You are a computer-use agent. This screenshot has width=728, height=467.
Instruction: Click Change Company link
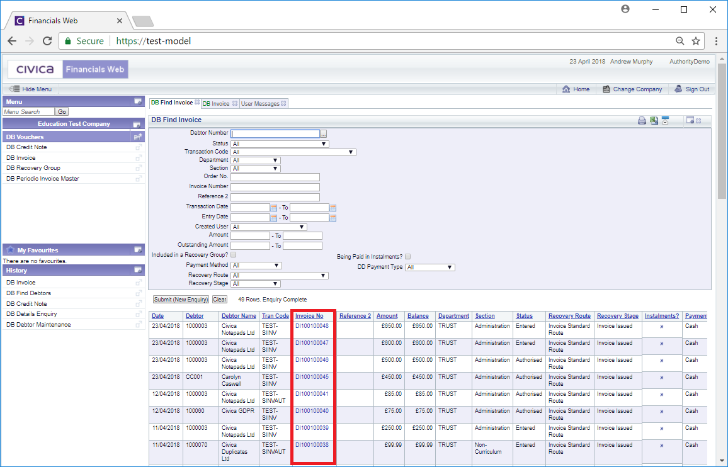tap(632, 89)
